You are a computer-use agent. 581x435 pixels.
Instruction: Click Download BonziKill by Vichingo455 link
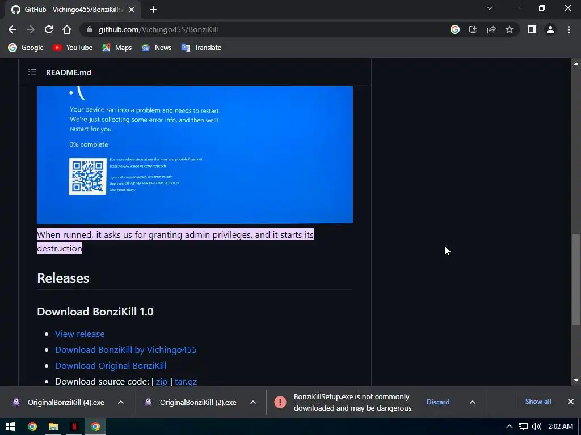[126, 349]
